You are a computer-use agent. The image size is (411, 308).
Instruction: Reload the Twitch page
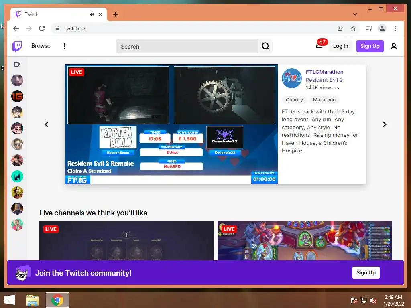pos(42,28)
